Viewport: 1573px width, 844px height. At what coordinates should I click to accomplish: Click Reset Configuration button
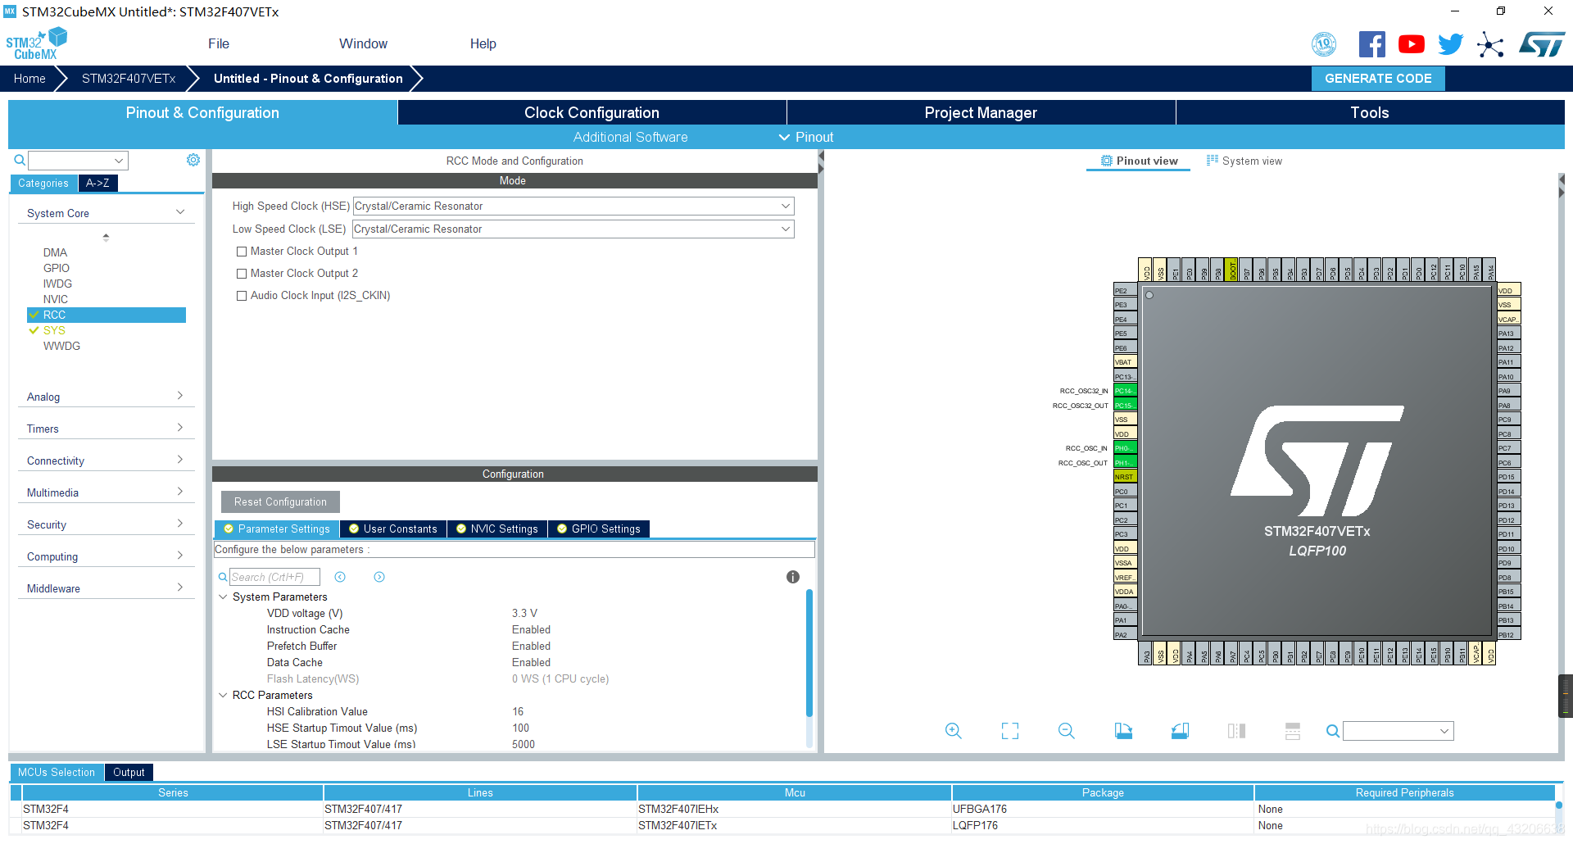point(280,502)
